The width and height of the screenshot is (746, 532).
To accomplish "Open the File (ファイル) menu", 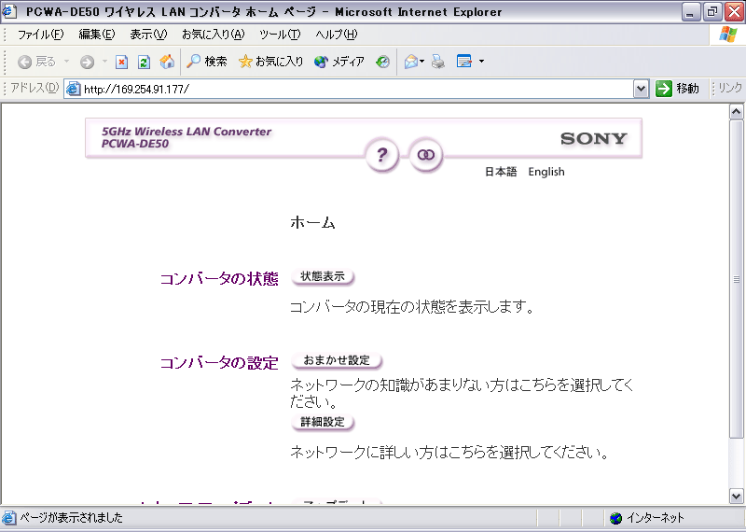I will [x=40, y=35].
